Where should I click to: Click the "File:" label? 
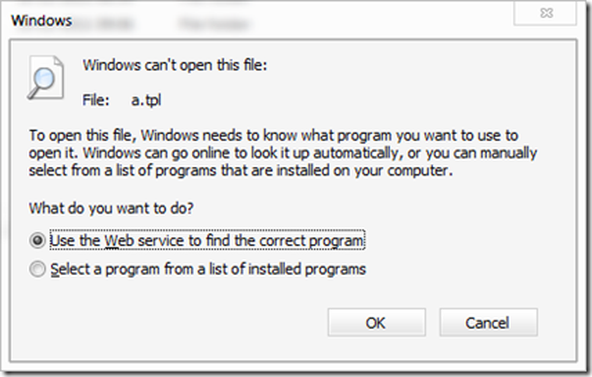(x=96, y=100)
